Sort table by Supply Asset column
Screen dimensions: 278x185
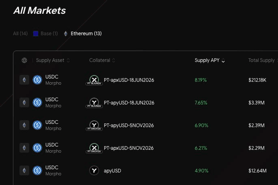pyautogui.click(x=53, y=60)
